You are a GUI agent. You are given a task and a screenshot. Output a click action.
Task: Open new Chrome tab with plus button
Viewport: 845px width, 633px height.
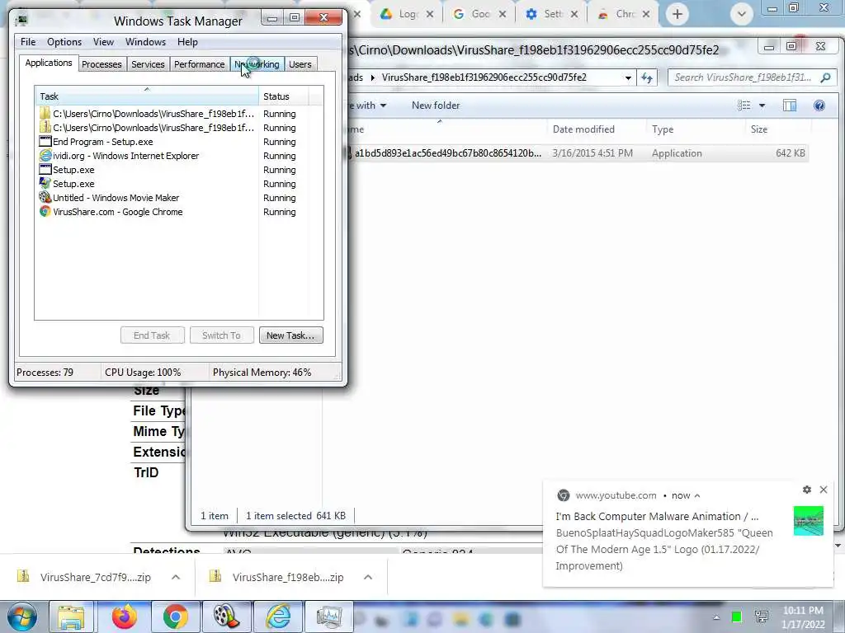click(677, 14)
